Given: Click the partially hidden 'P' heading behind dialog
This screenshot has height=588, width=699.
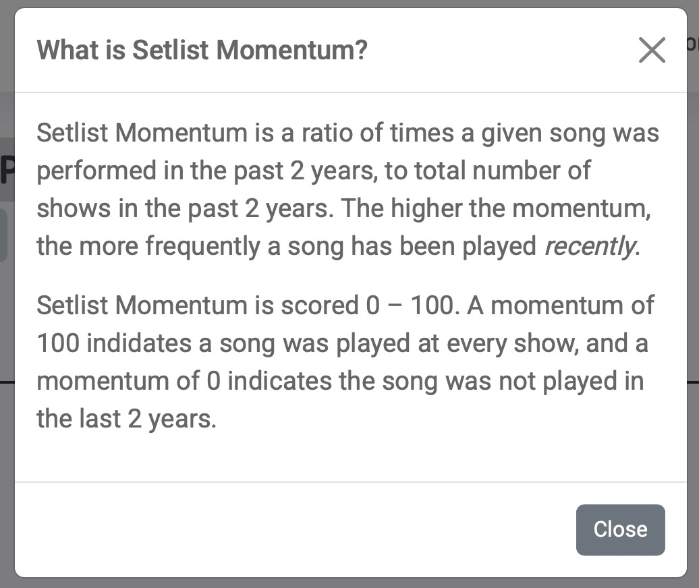Looking at the screenshot, I should coord(7,171).
